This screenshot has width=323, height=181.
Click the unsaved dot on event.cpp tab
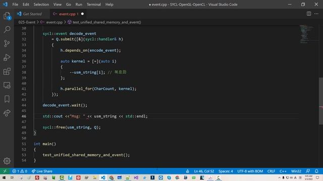pos(82,14)
